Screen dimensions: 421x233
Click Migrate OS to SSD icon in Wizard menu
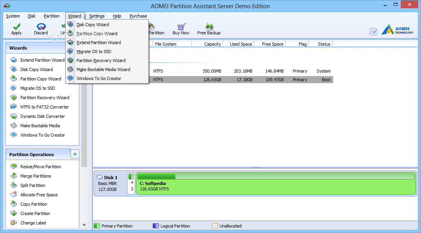(x=70, y=51)
